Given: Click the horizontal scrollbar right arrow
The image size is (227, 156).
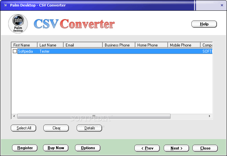Looking at the screenshot, I should [x=209, y=116].
